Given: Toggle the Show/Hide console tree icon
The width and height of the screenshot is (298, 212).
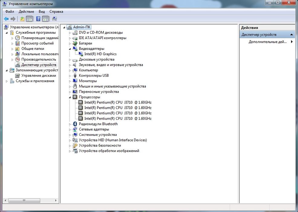Looking at the screenshot, I should tap(29, 19).
